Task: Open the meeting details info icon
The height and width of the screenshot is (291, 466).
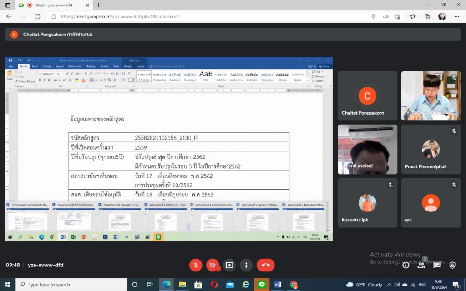Action: tap(405, 265)
